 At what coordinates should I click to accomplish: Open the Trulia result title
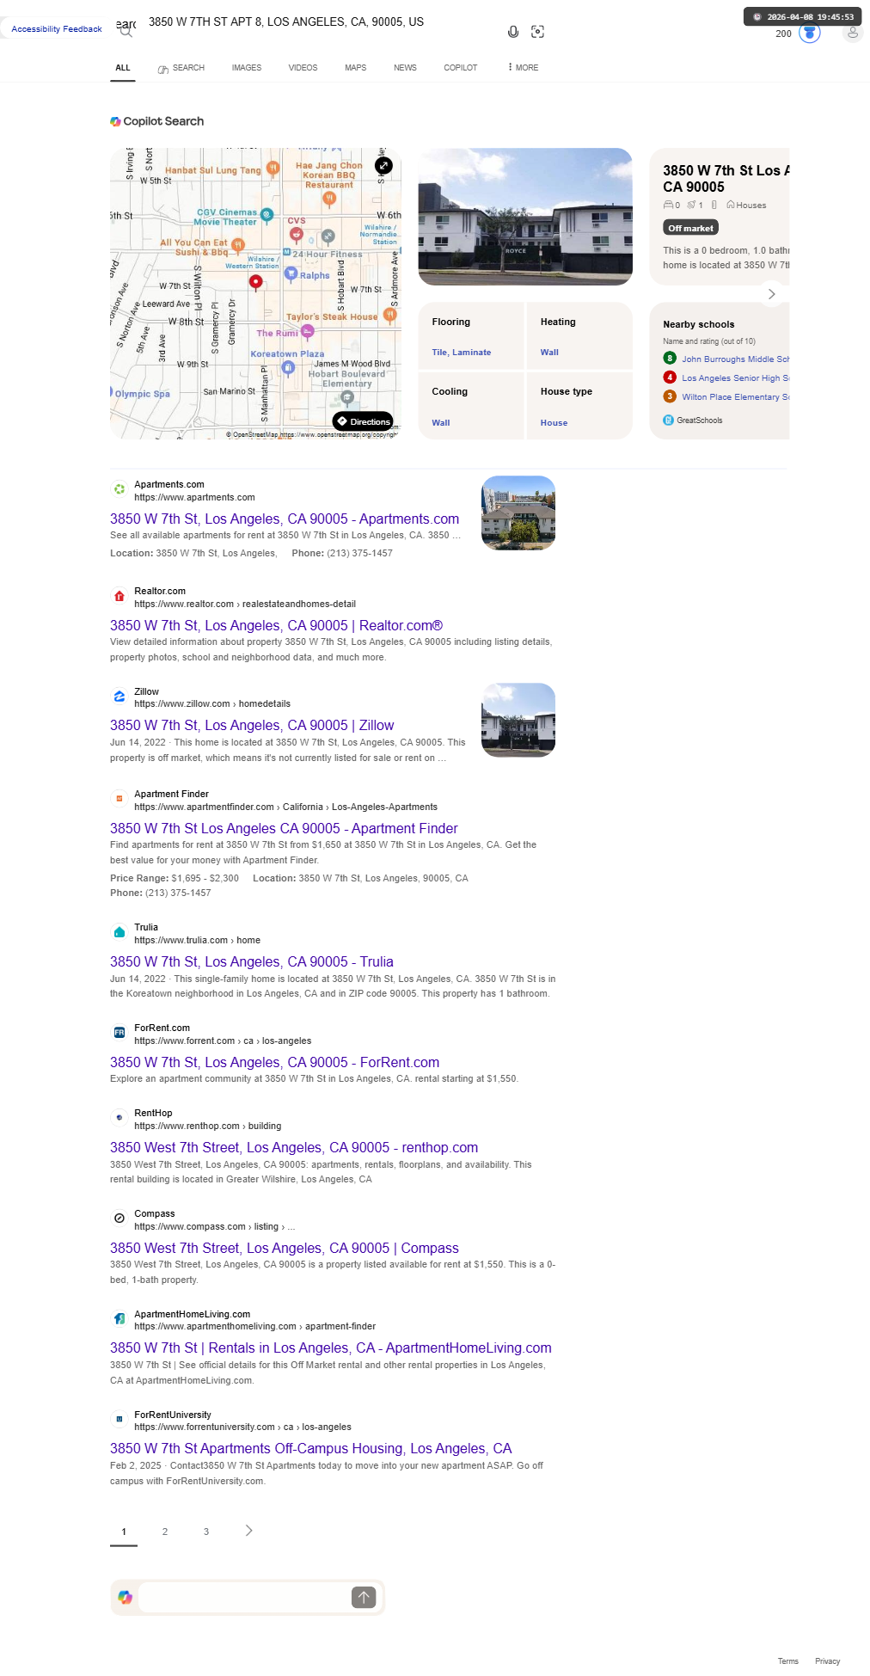(252, 961)
